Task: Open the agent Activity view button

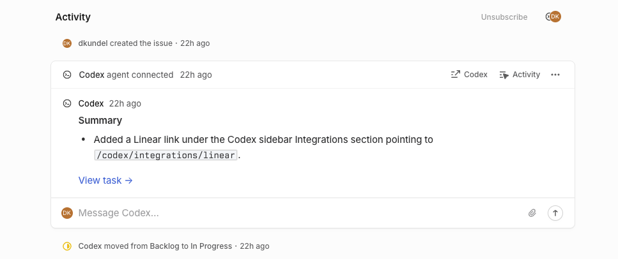Action: (520, 75)
